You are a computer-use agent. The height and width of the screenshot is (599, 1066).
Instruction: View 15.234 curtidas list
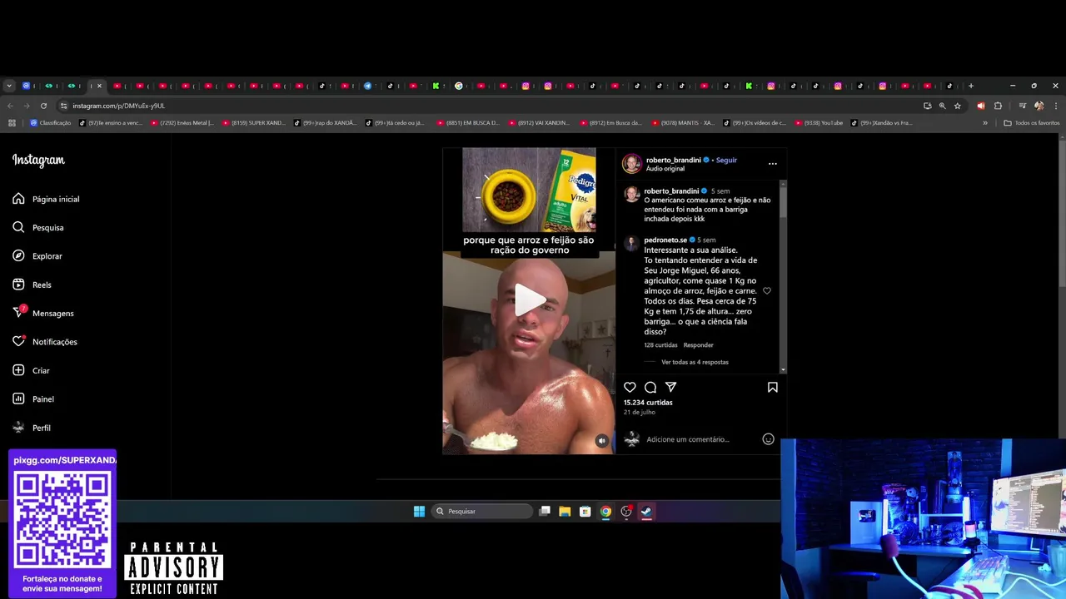pos(648,403)
